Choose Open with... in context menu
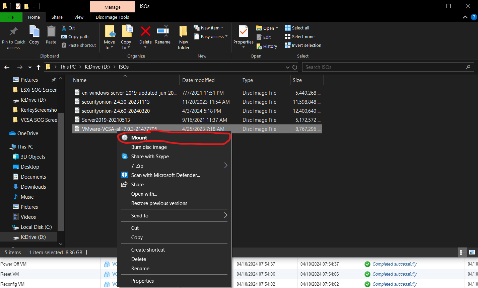The image size is (478, 288). pyautogui.click(x=174, y=194)
